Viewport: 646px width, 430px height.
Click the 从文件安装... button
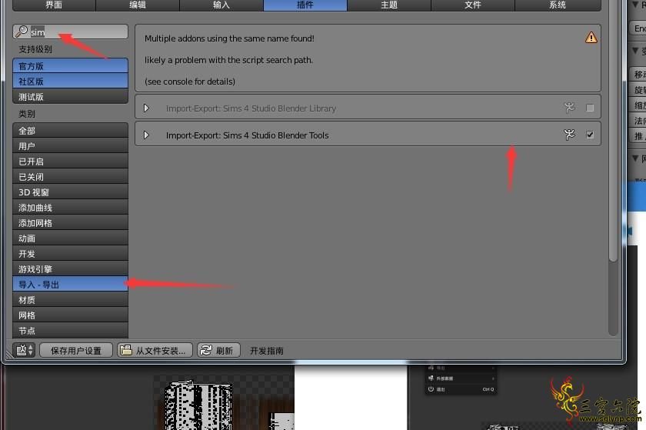pos(155,351)
